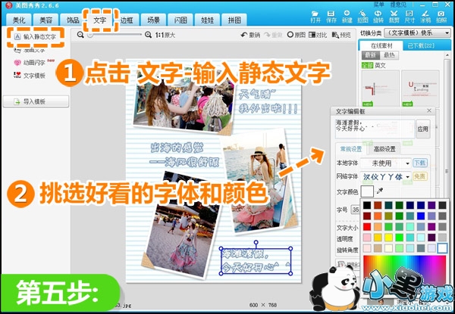This screenshot has height=314, width=455.
Task: Open the 对比 (Compare) view
Action: click(318, 35)
